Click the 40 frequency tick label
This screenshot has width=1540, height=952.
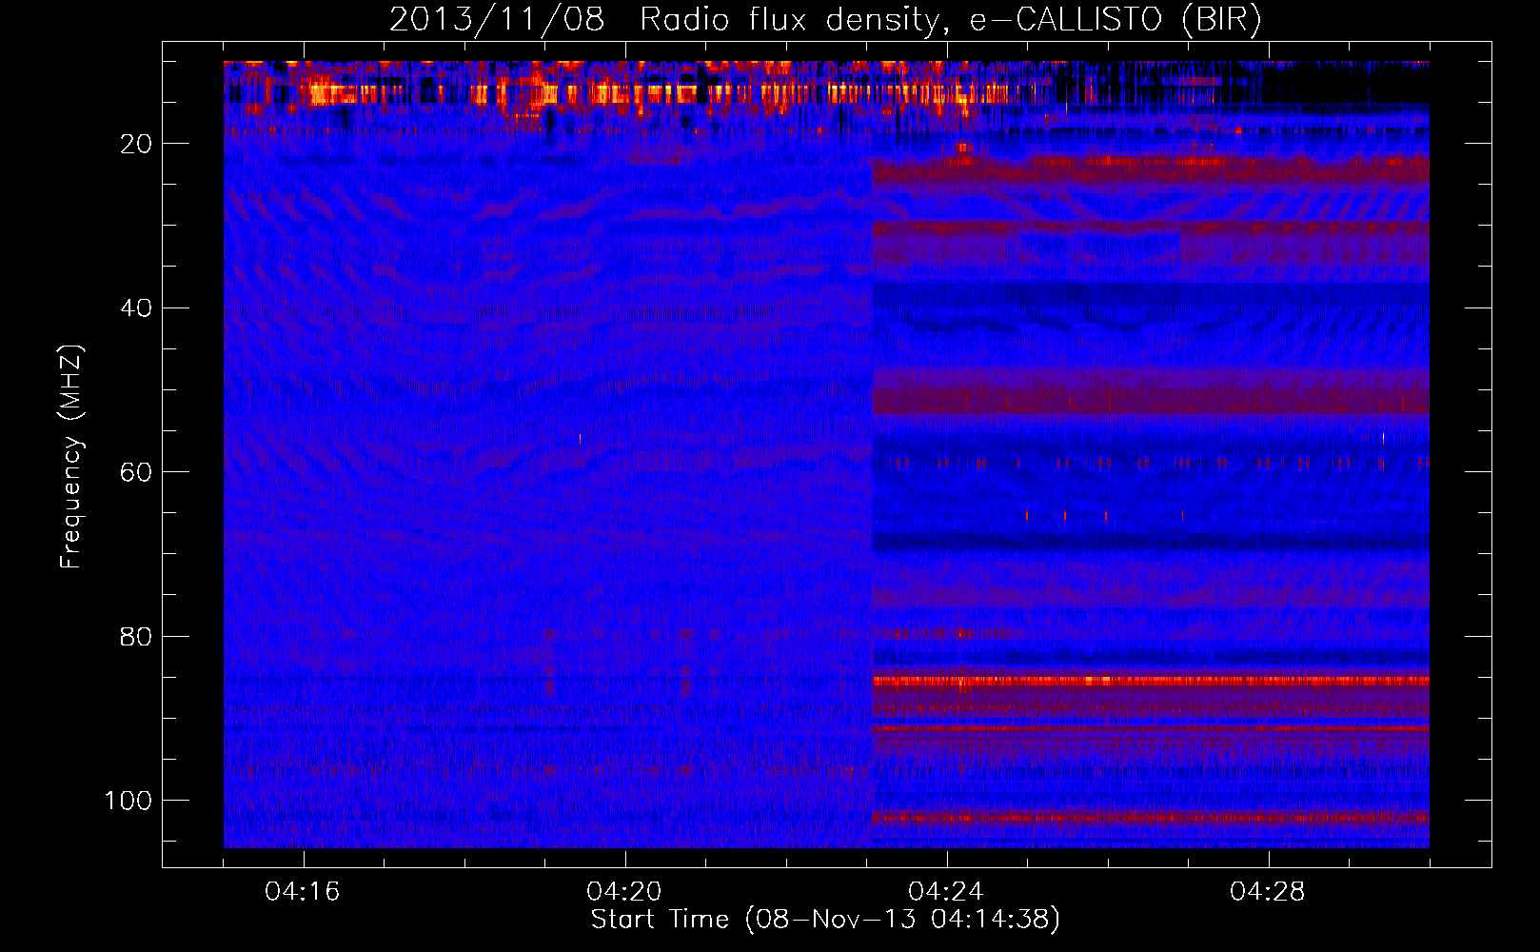136,308
